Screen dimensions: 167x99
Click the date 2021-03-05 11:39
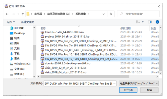[x=131, y=64]
